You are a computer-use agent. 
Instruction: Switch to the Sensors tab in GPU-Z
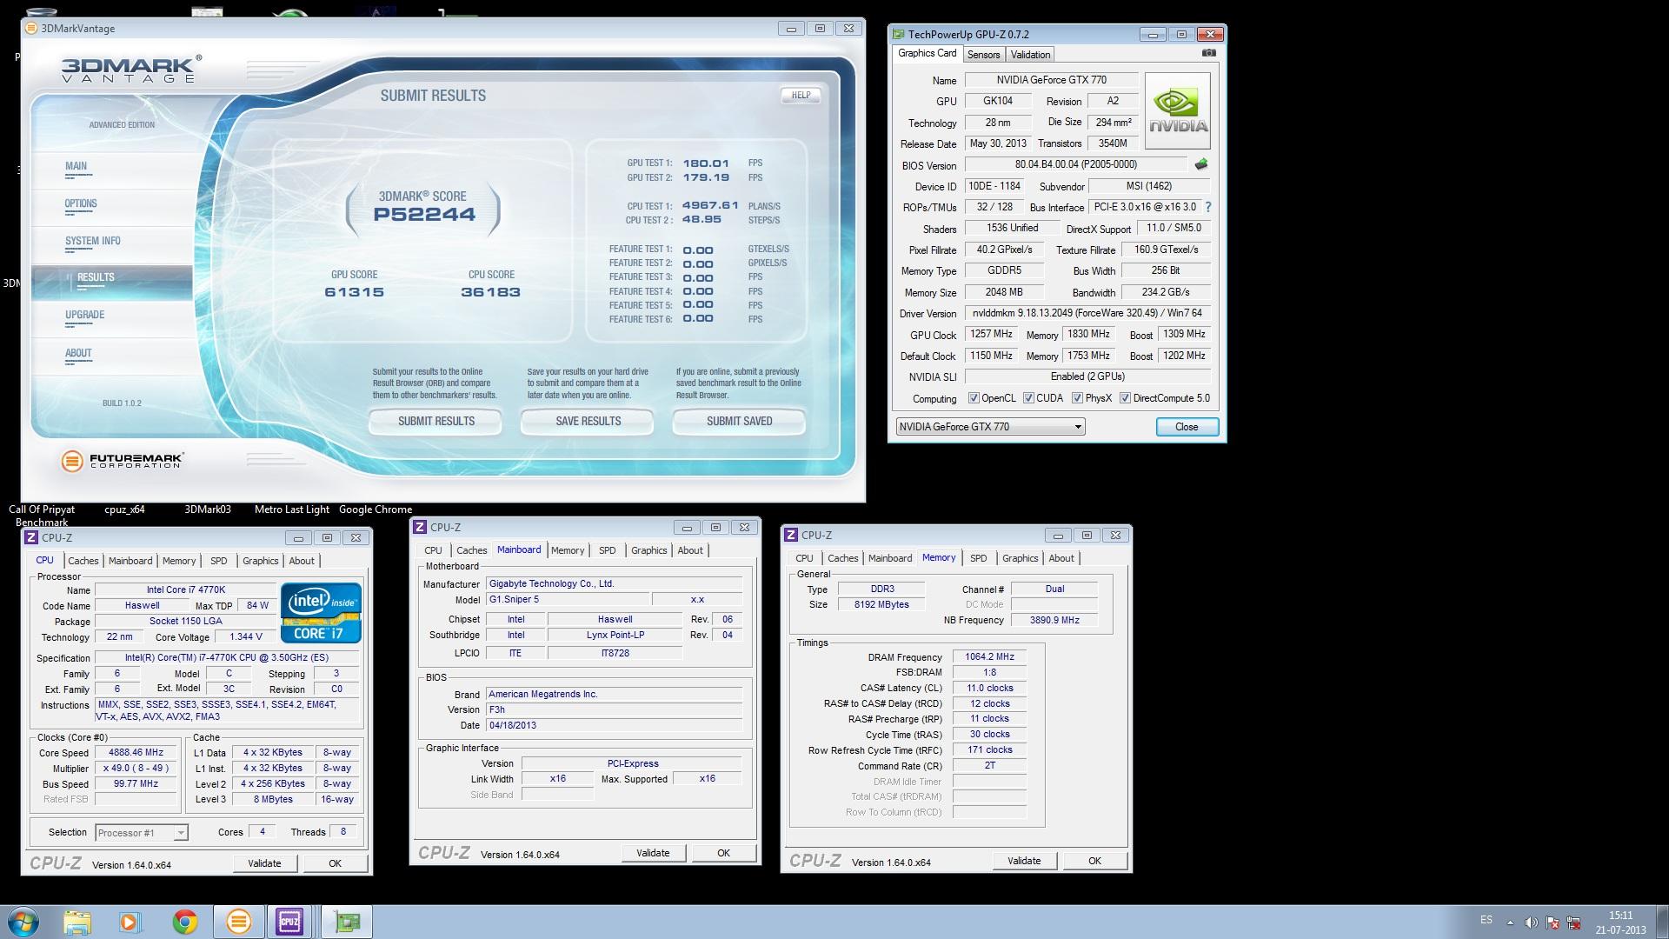(983, 55)
